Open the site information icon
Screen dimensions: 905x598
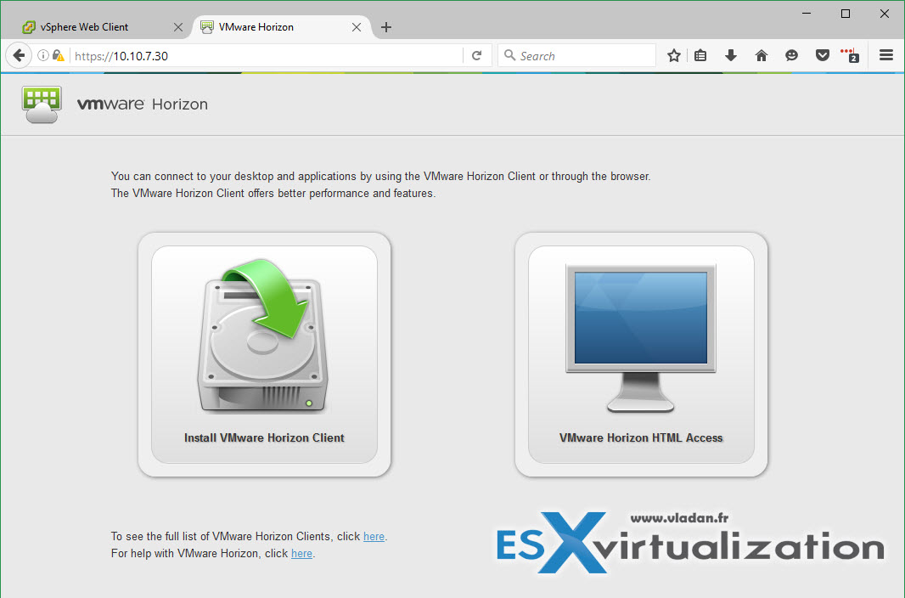42,55
